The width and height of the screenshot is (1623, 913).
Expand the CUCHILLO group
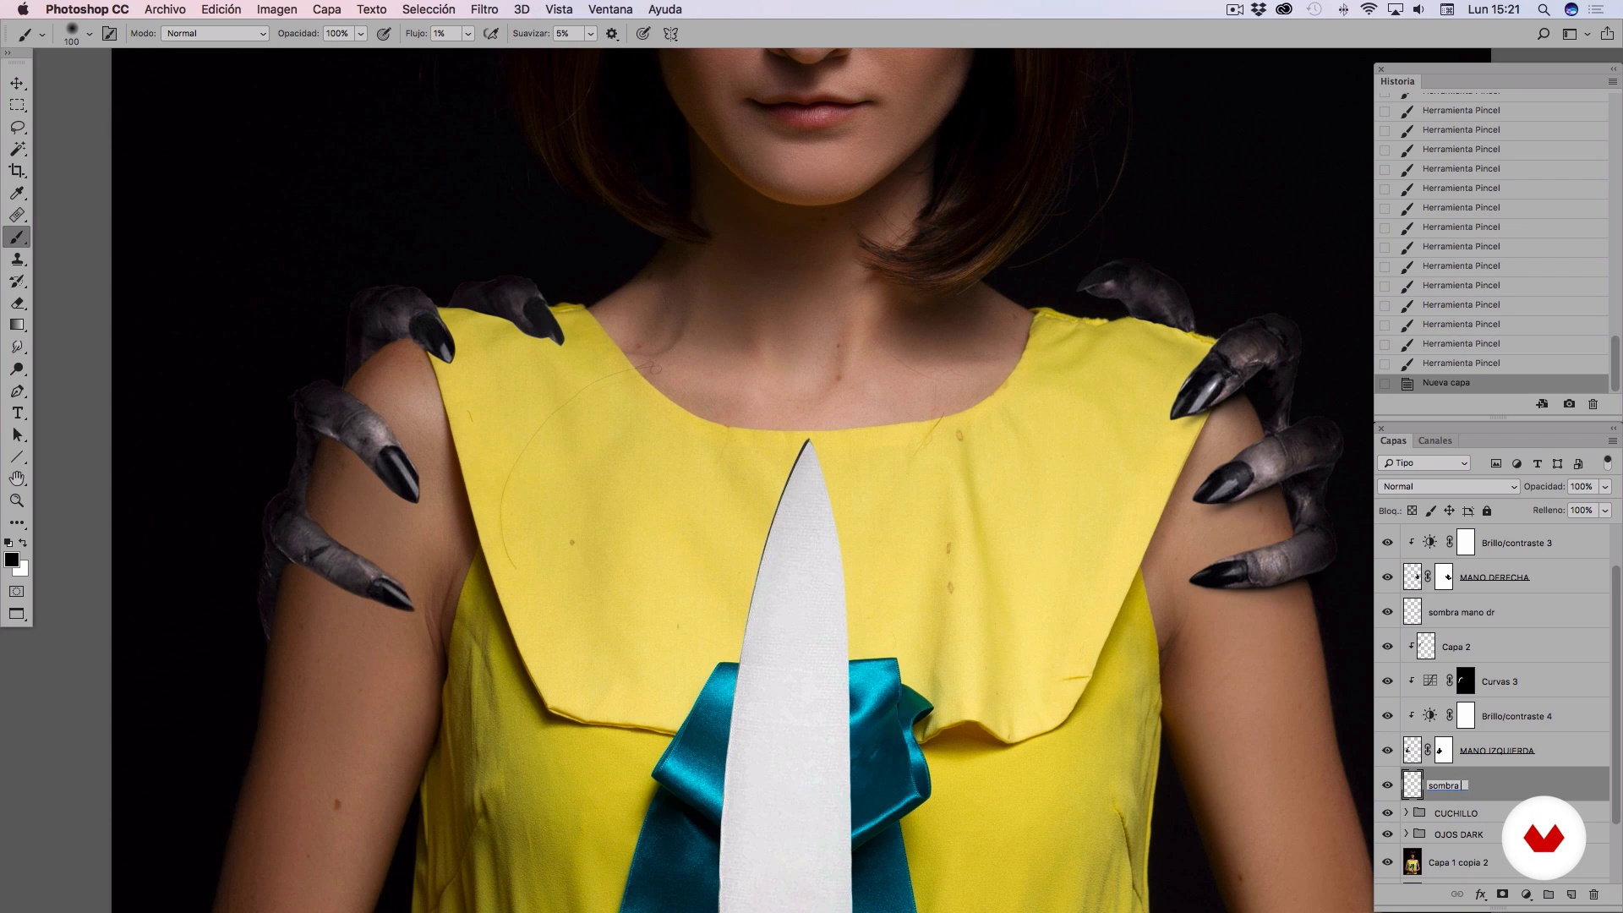[1407, 813]
